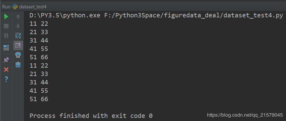The image size is (286, 121).
Task: Click the python.exe interpreter path text
Action: 65,16
